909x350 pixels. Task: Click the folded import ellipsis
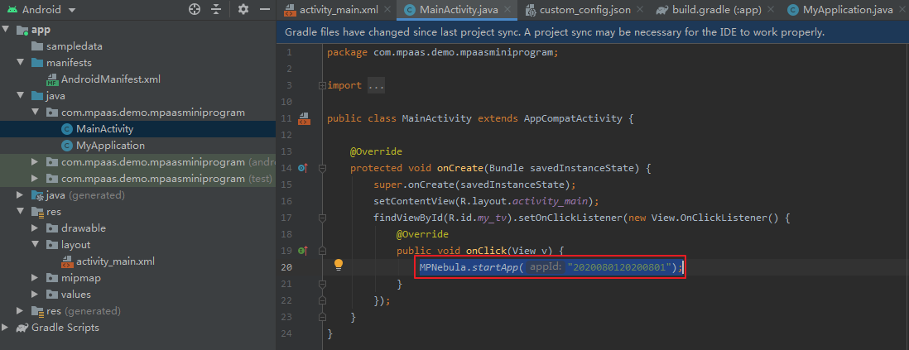[376, 86]
